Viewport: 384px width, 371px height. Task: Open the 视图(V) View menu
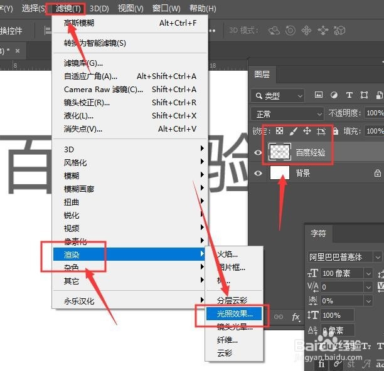tap(131, 9)
